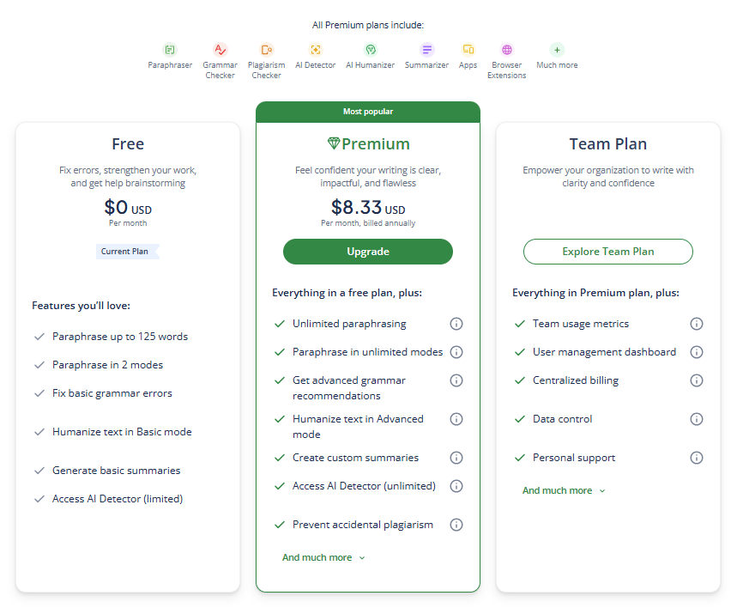The height and width of the screenshot is (614, 737).
Task: Show info for Team usage metrics
Action: (x=697, y=324)
